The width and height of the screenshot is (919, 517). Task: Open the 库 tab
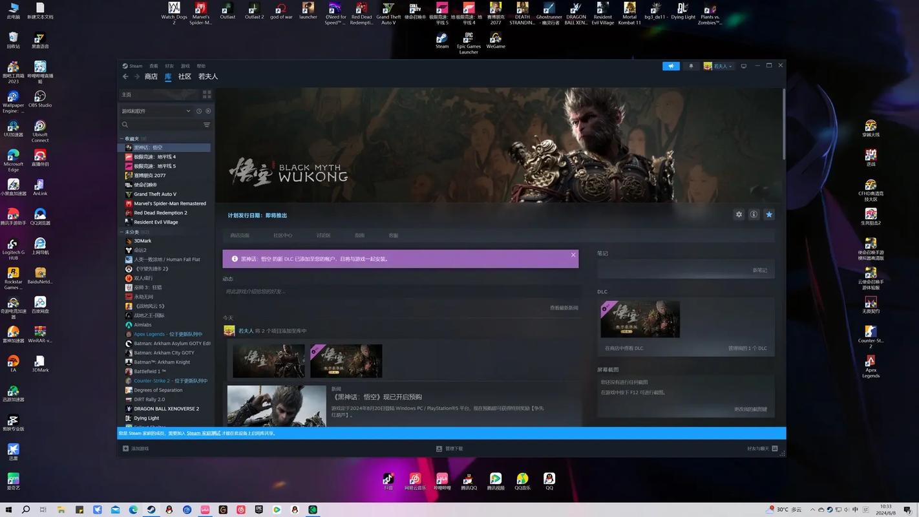point(168,76)
